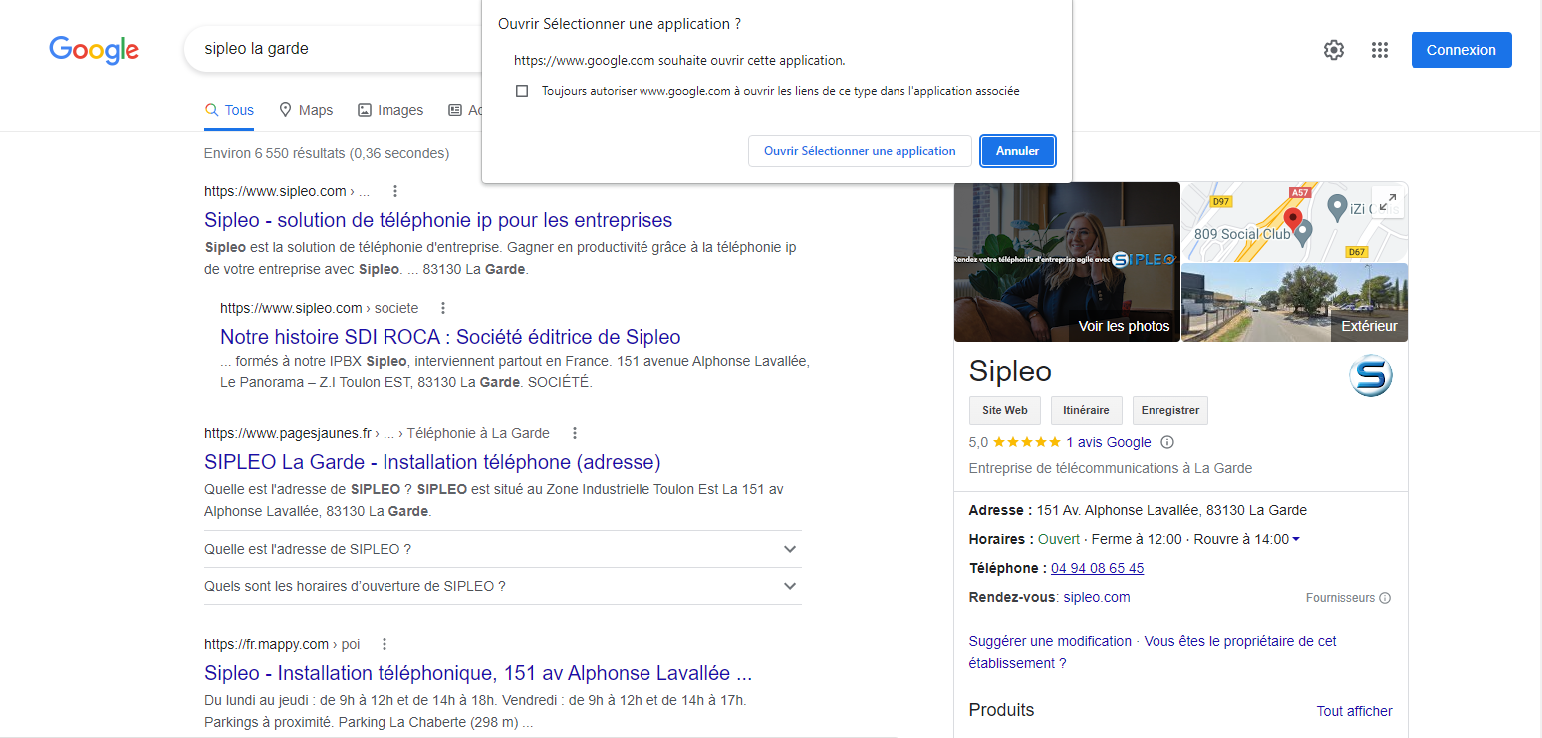
Task: Open options menu for fr.mappy.com result
Action: point(385,644)
